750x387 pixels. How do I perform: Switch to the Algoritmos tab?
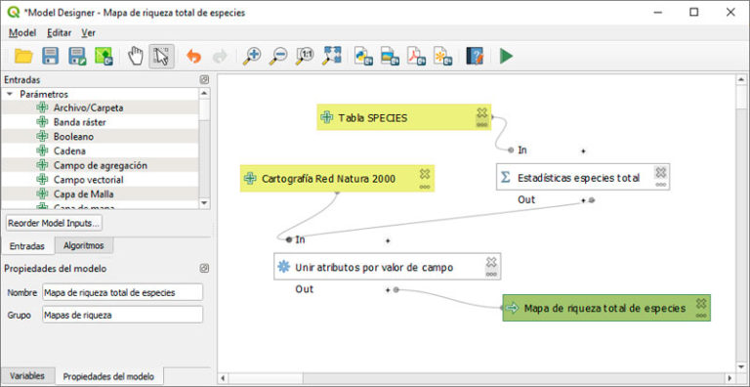pyautogui.click(x=84, y=245)
